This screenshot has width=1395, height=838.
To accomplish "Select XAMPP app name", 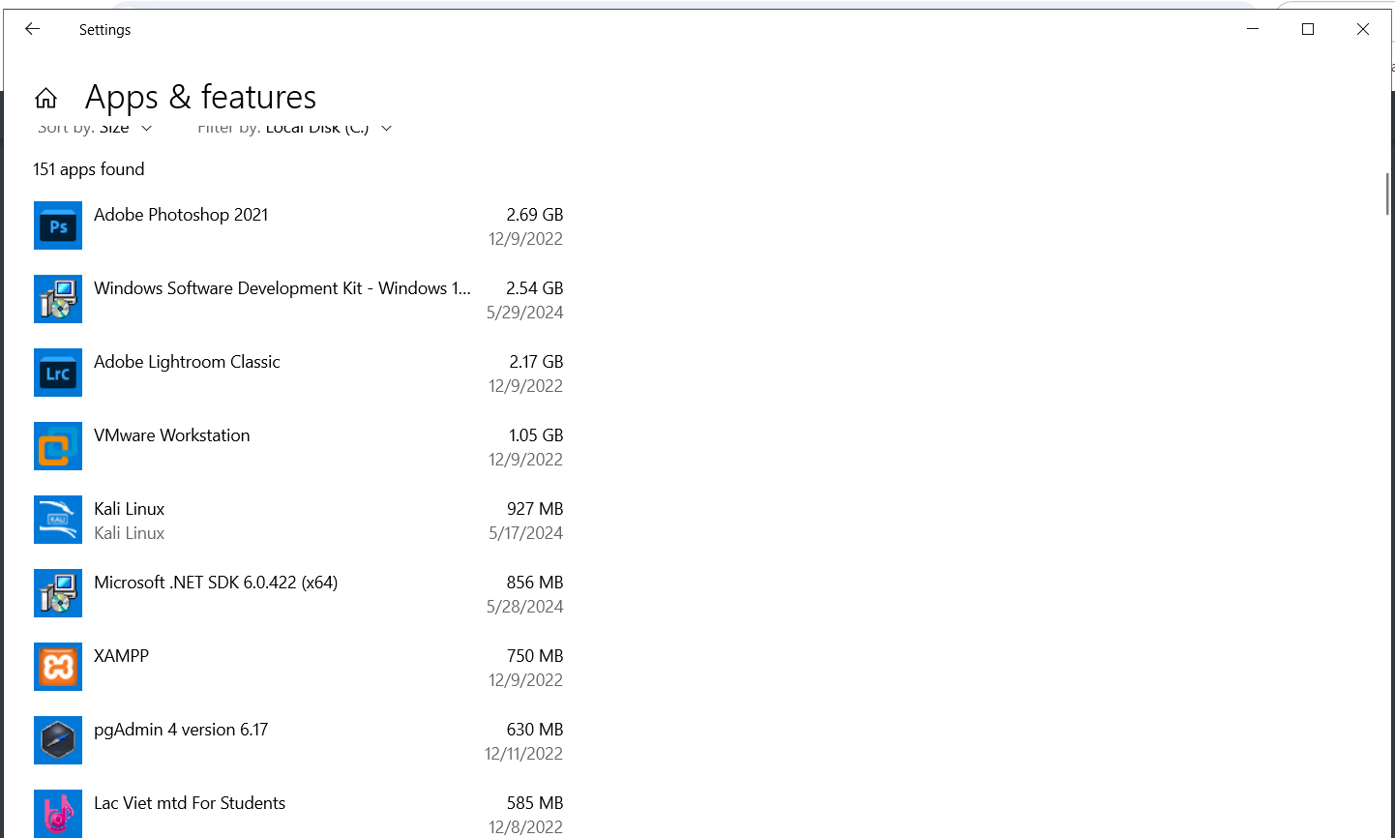I will tap(121, 656).
